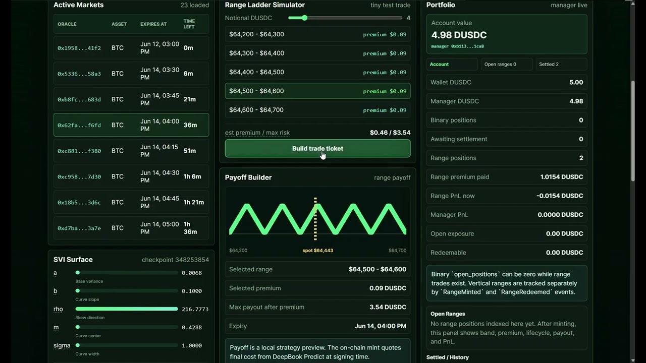The height and width of the screenshot is (363, 646).
Task: Open the Settled 2 tab
Action: (561, 64)
